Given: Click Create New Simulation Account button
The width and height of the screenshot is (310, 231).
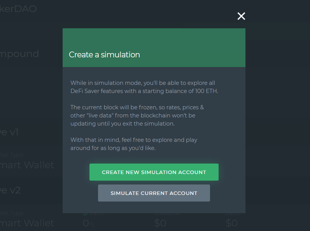Looking at the screenshot, I should (x=154, y=172).
